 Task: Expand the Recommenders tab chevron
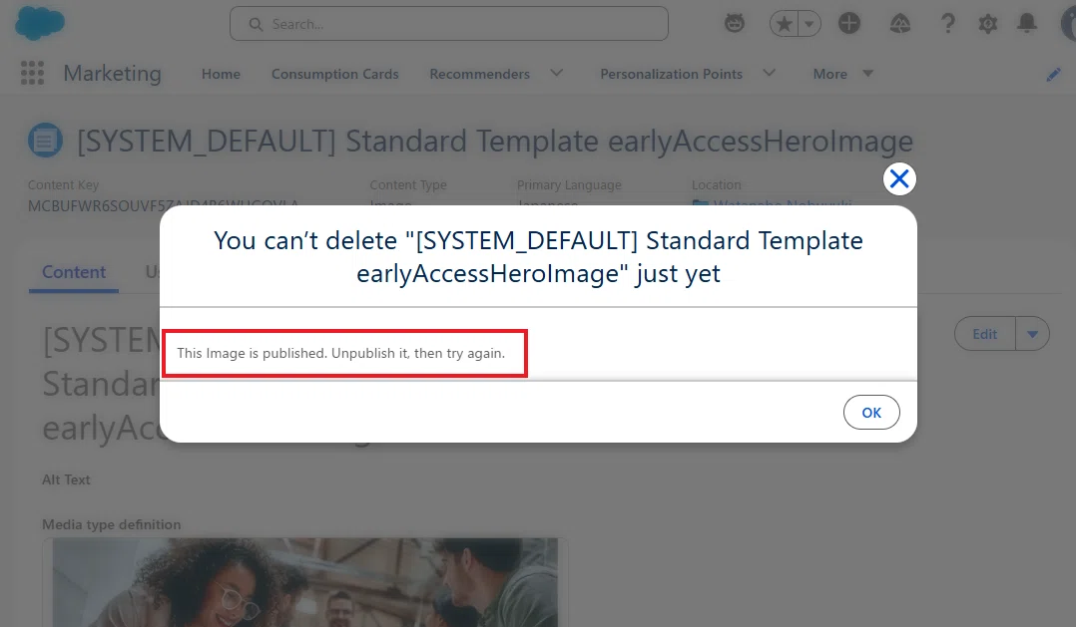[557, 73]
